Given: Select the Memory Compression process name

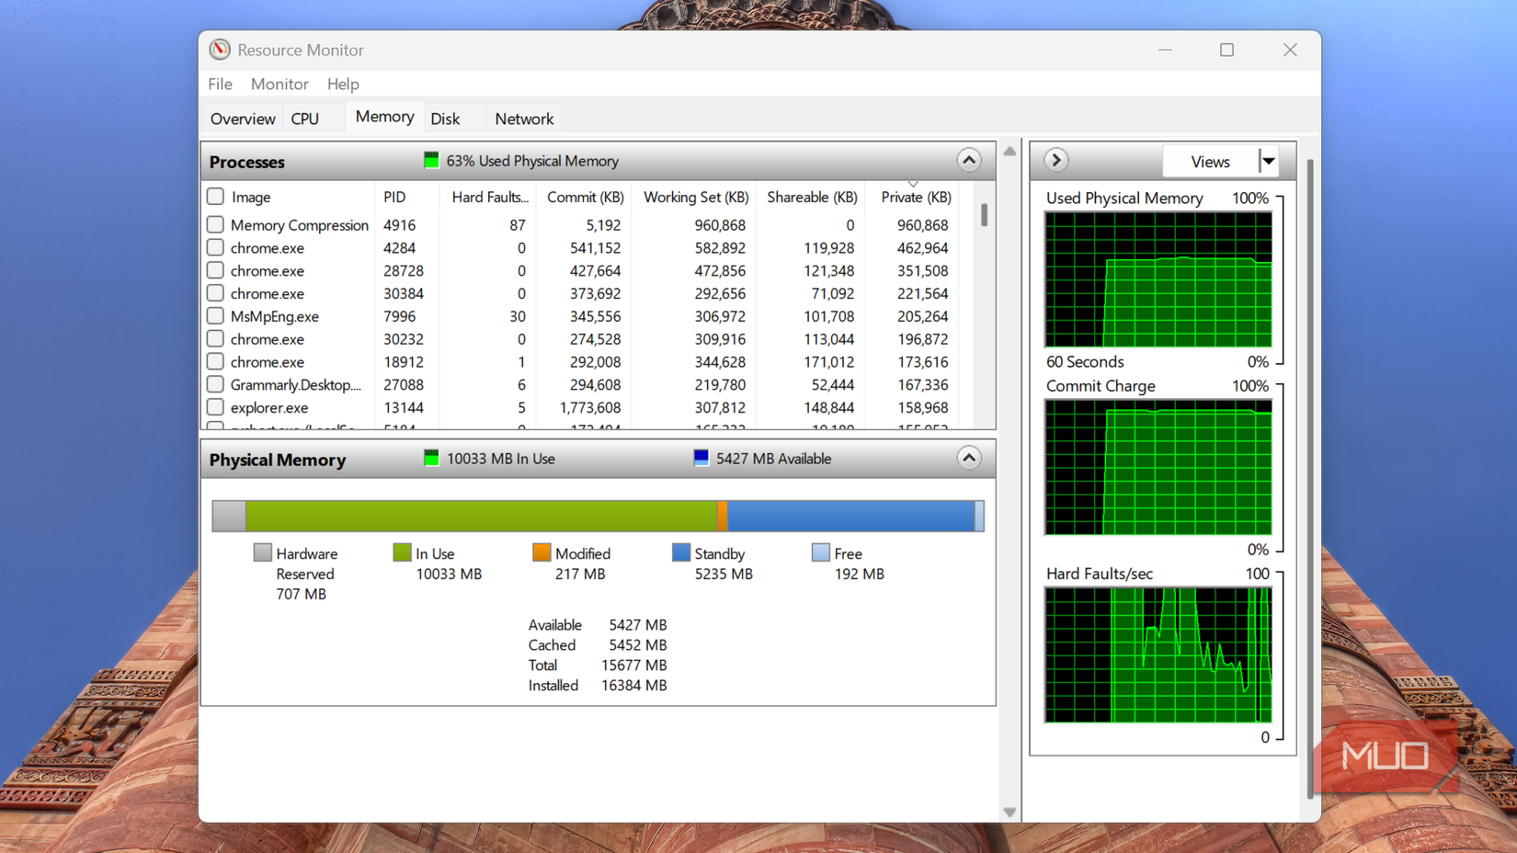Looking at the screenshot, I should click(299, 225).
